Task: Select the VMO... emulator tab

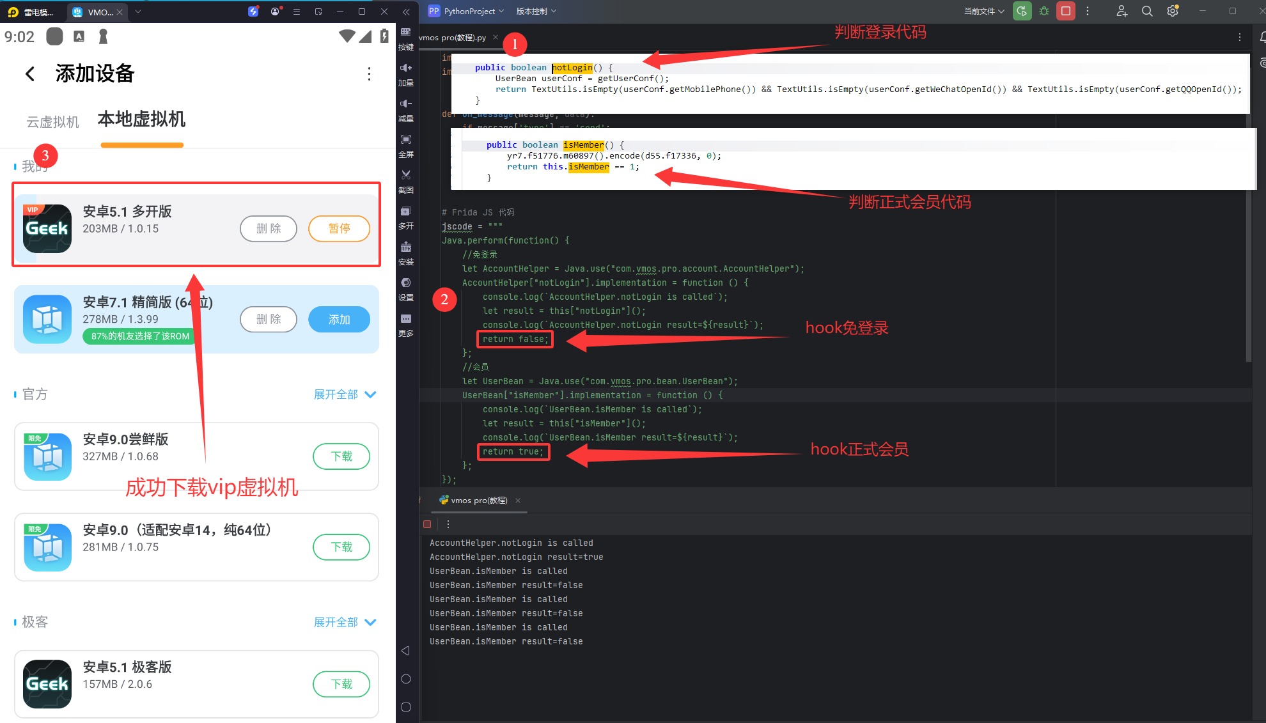Action: tap(97, 12)
